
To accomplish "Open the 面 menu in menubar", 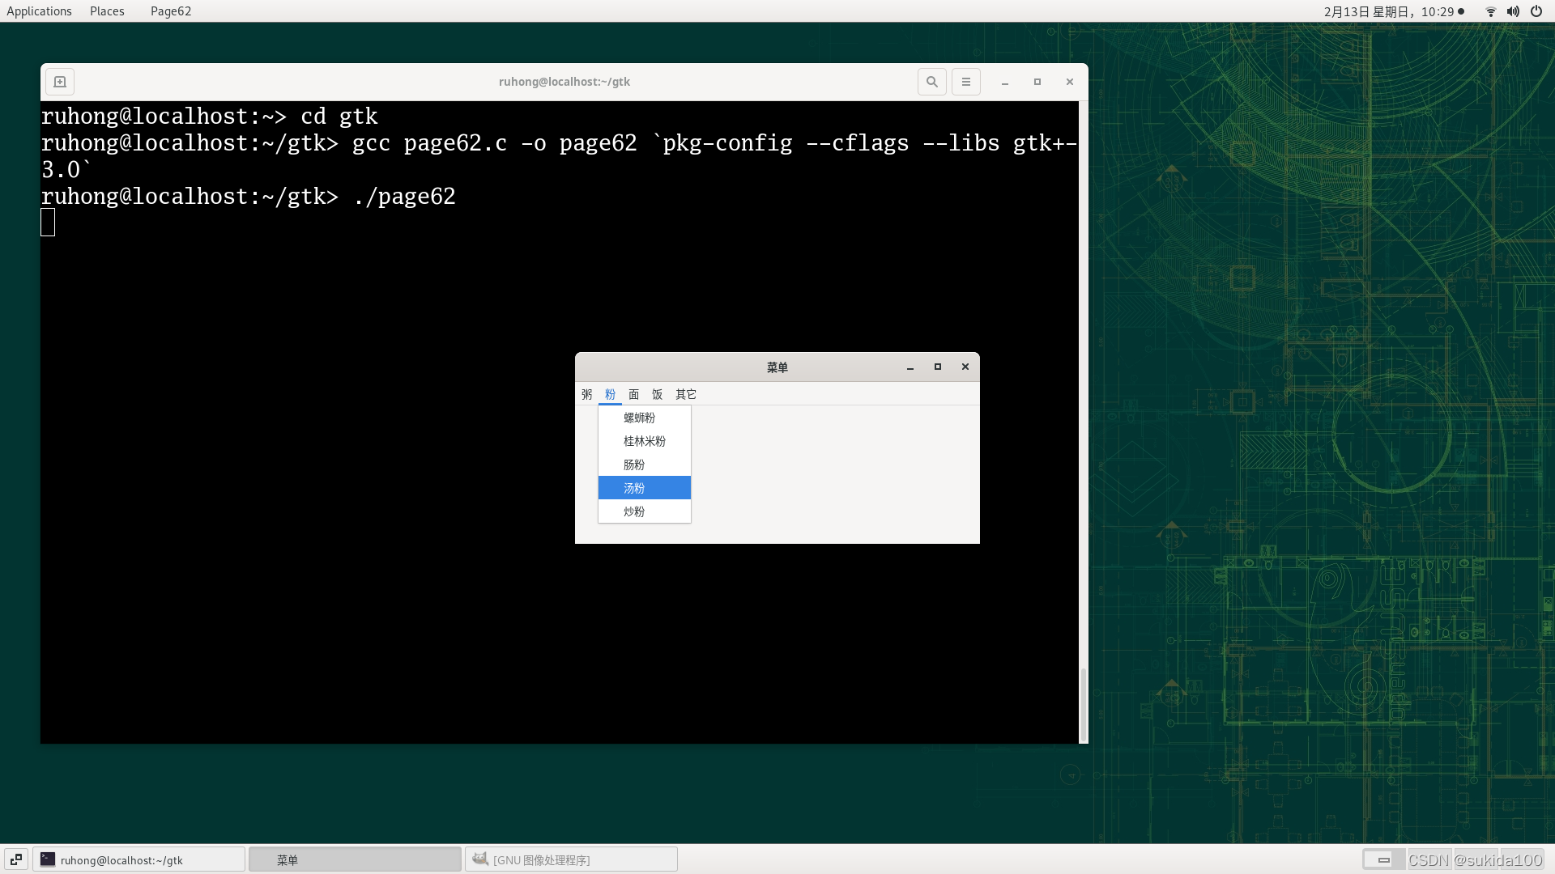I will coord(633,394).
